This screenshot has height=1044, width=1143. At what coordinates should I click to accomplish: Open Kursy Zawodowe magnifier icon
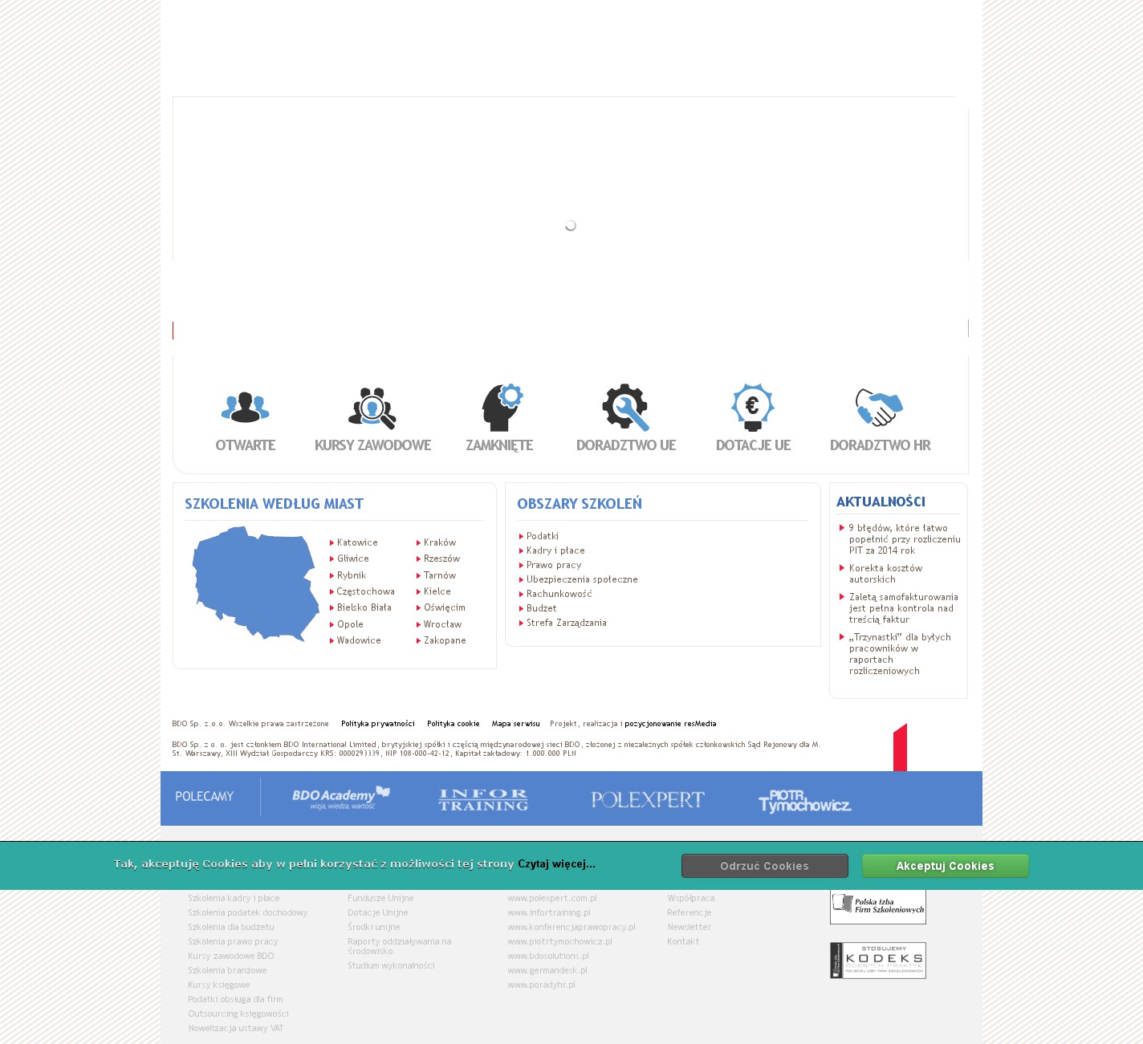point(372,408)
